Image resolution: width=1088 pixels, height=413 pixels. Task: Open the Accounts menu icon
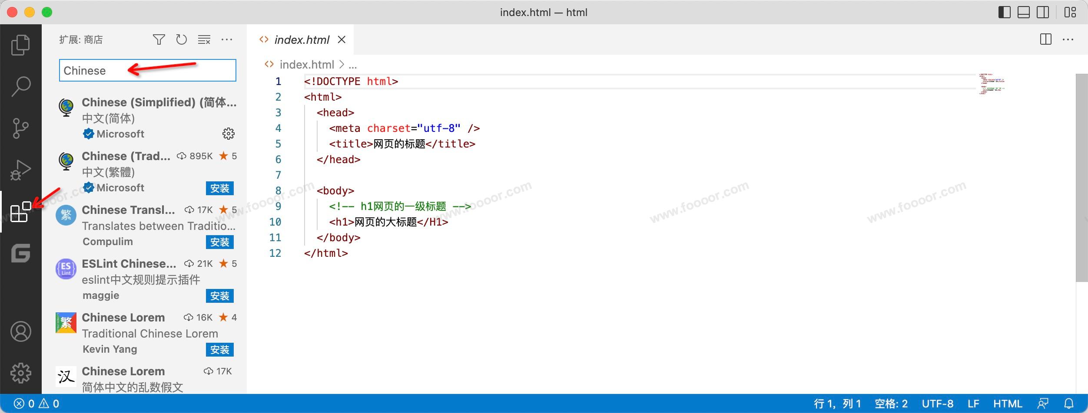point(20,332)
